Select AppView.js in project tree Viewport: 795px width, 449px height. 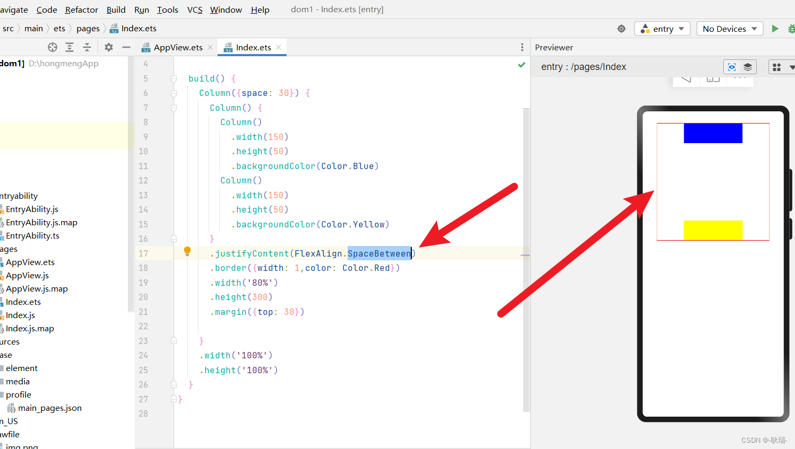point(27,275)
